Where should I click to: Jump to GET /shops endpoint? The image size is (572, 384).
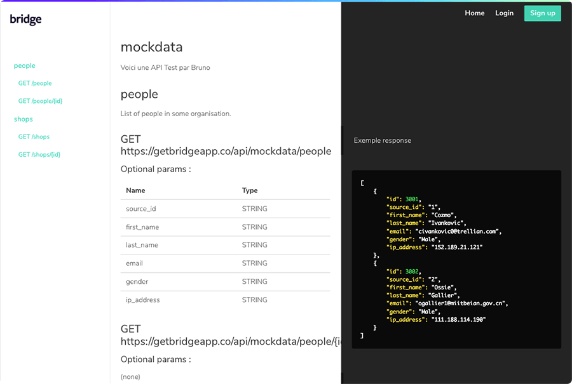(34, 136)
